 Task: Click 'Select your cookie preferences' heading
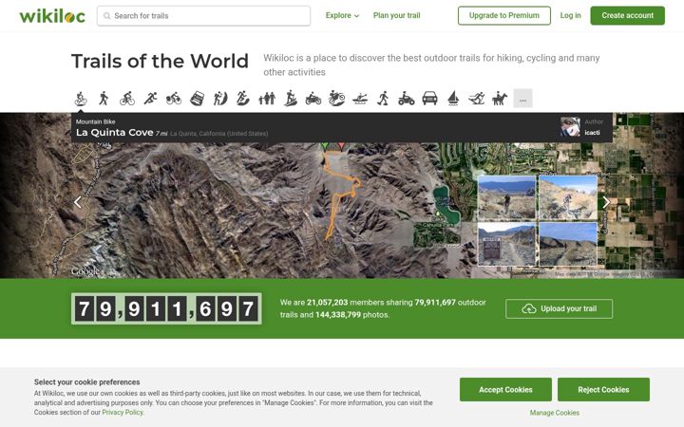[x=86, y=382]
